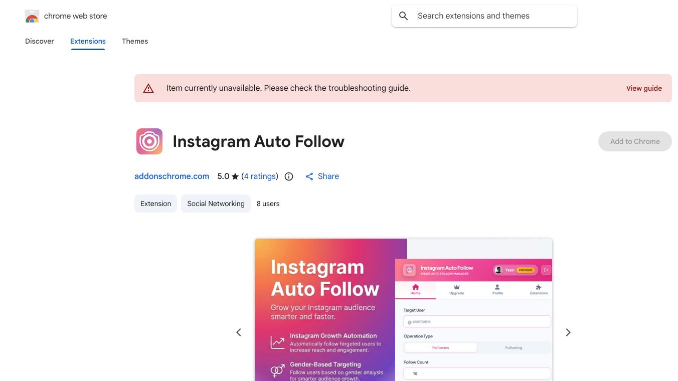Select the Following operation type

(514, 347)
